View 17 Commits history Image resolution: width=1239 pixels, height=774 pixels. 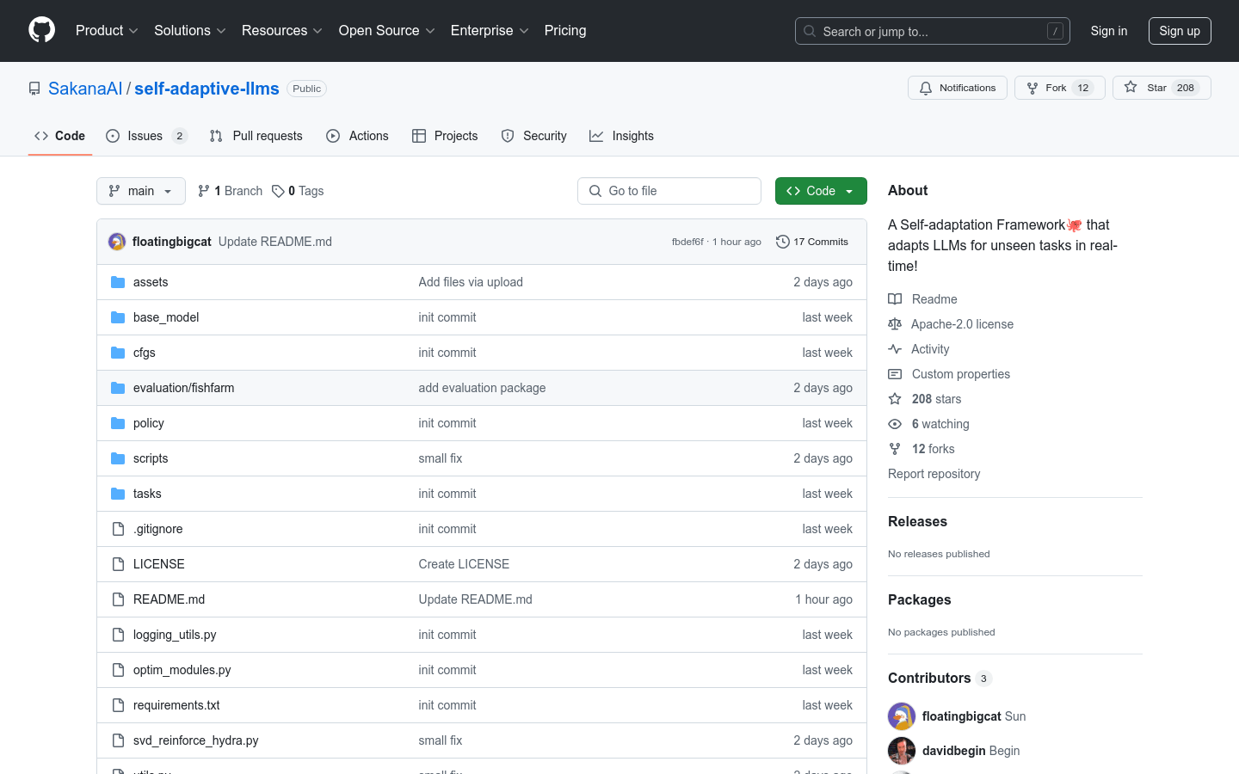click(x=812, y=242)
